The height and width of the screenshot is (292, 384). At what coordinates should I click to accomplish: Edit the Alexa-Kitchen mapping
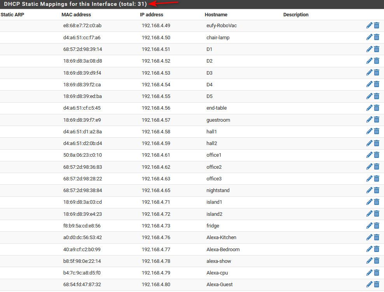click(369, 237)
